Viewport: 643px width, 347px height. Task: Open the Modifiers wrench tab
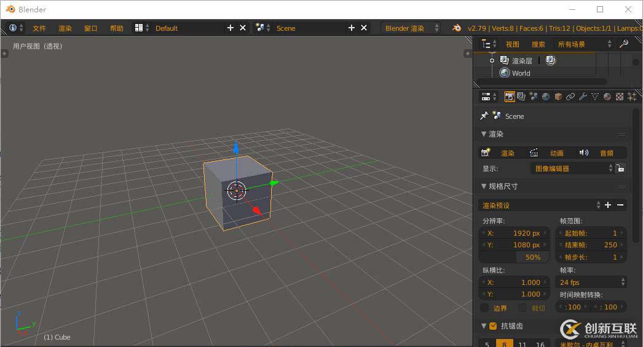click(583, 97)
